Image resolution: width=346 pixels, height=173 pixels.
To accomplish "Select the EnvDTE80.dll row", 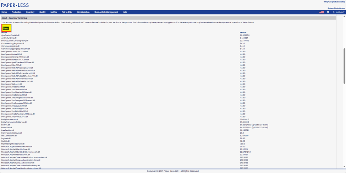I will pos(7,128).
